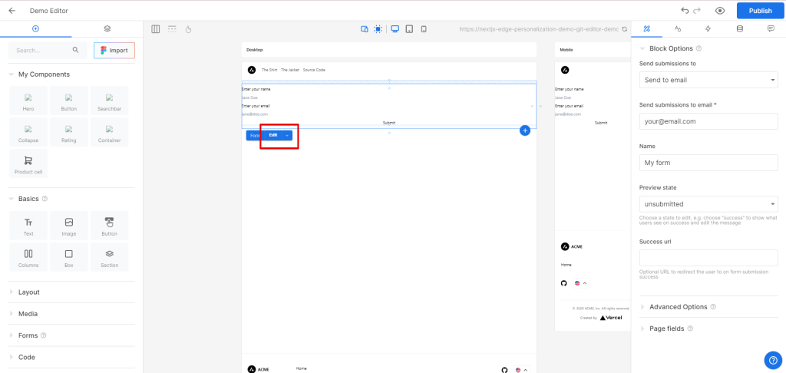The height and width of the screenshot is (373, 786).
Task: Click the Publish button
Action: click(759, 11)
